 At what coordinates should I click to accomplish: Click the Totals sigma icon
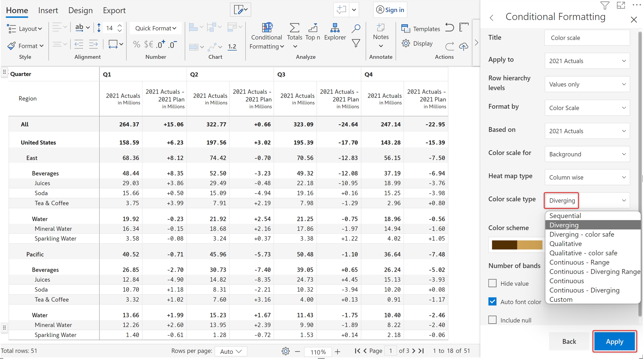pos(294,28)
